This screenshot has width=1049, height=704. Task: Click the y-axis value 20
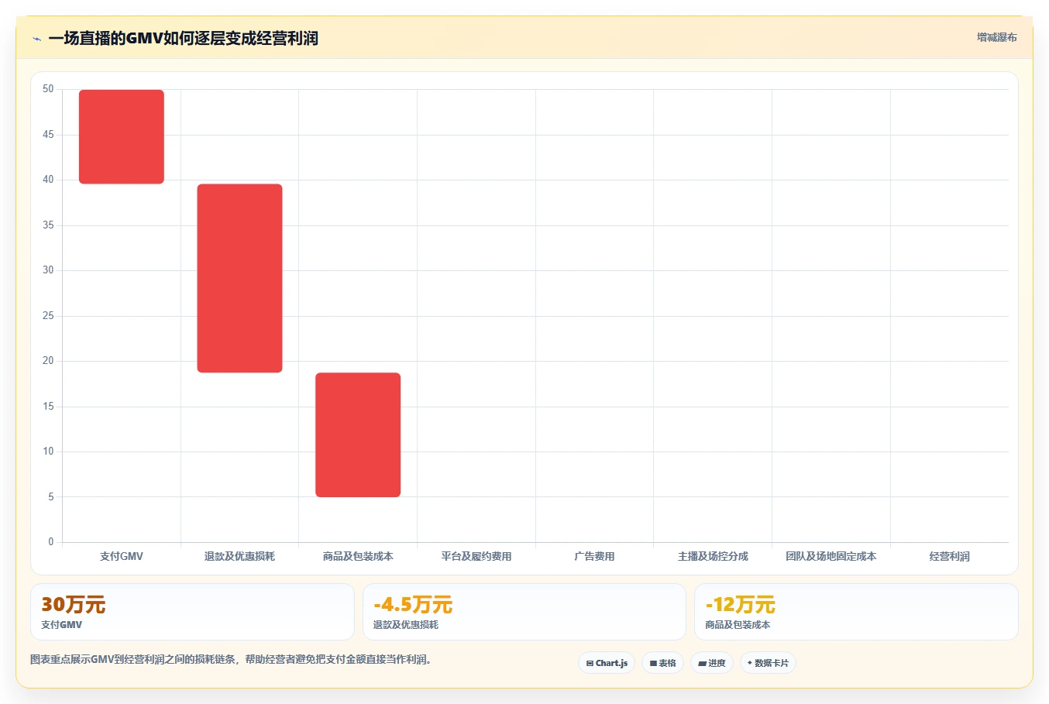tap(48, 361)
